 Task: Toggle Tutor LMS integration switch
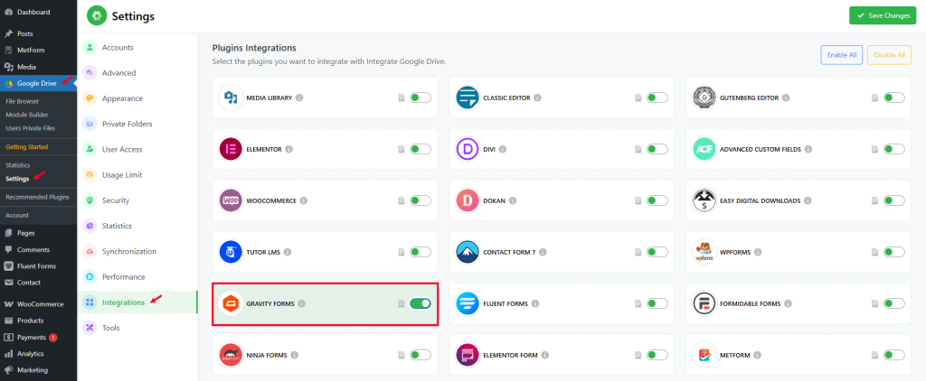(420, 252)
